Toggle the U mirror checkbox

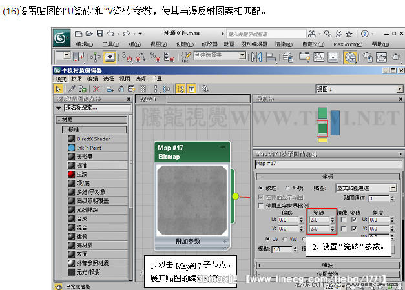[344, 220]
